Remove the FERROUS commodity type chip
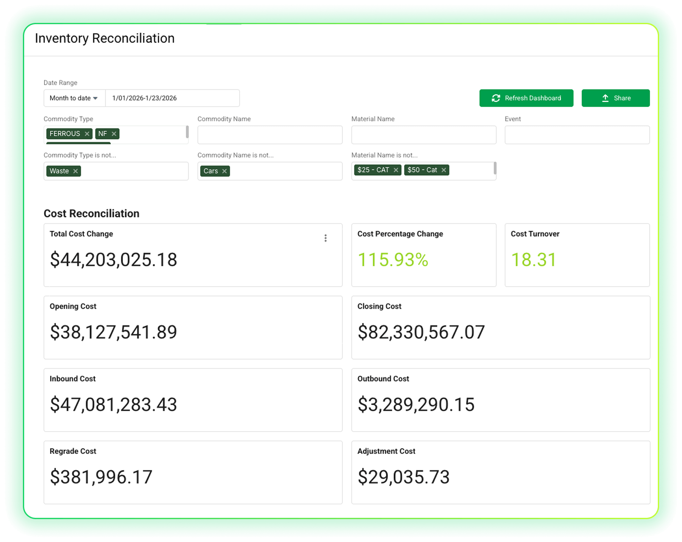The image size is (682, 542). [x=87, y=134]
